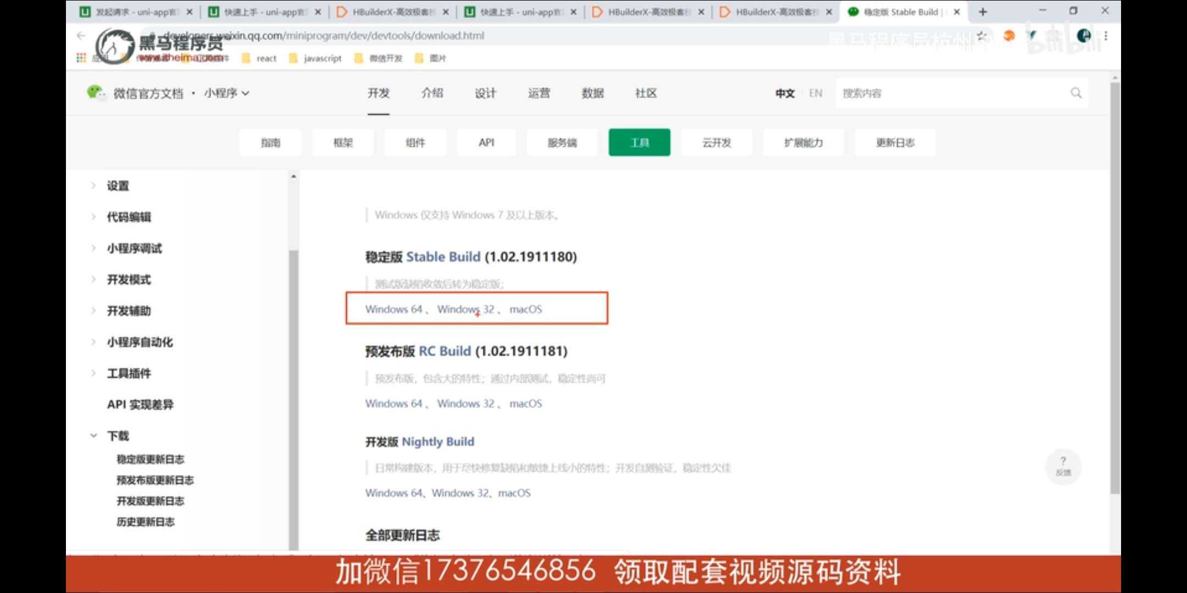Image resolution: width=1187 pixels, height=593 pixels.
Task: Switch to the 数据 top navigation tab
Action: coord(592,93)
